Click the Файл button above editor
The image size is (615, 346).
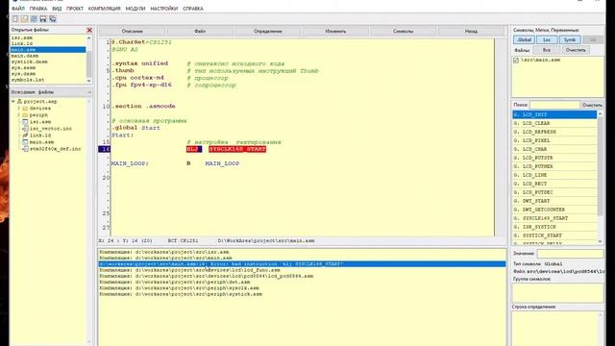200,31
